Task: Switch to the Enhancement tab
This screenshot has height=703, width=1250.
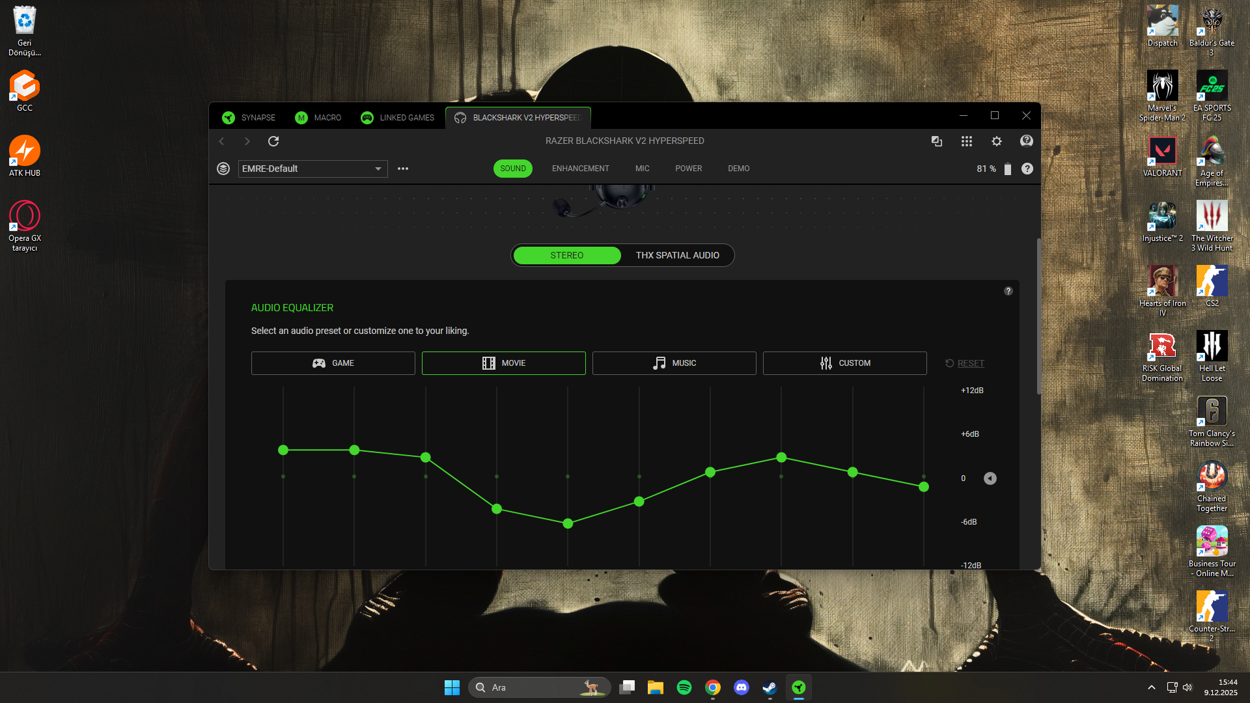Action: click(x=581, y=169)
